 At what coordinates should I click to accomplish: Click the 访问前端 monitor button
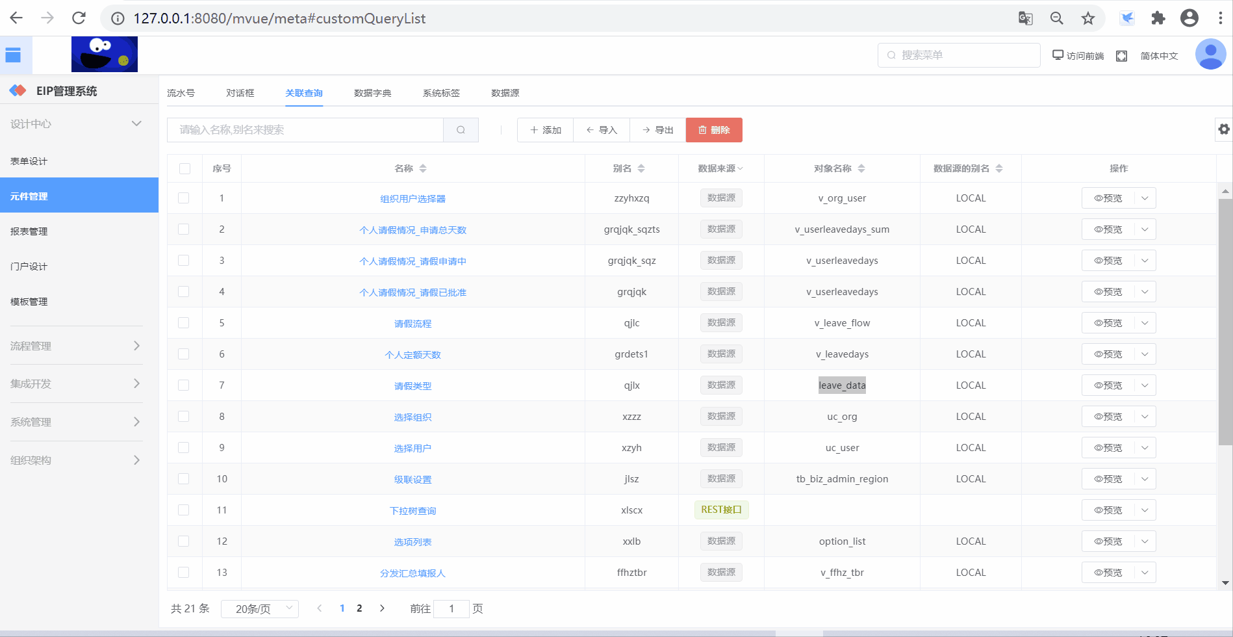click(1078, 55)
